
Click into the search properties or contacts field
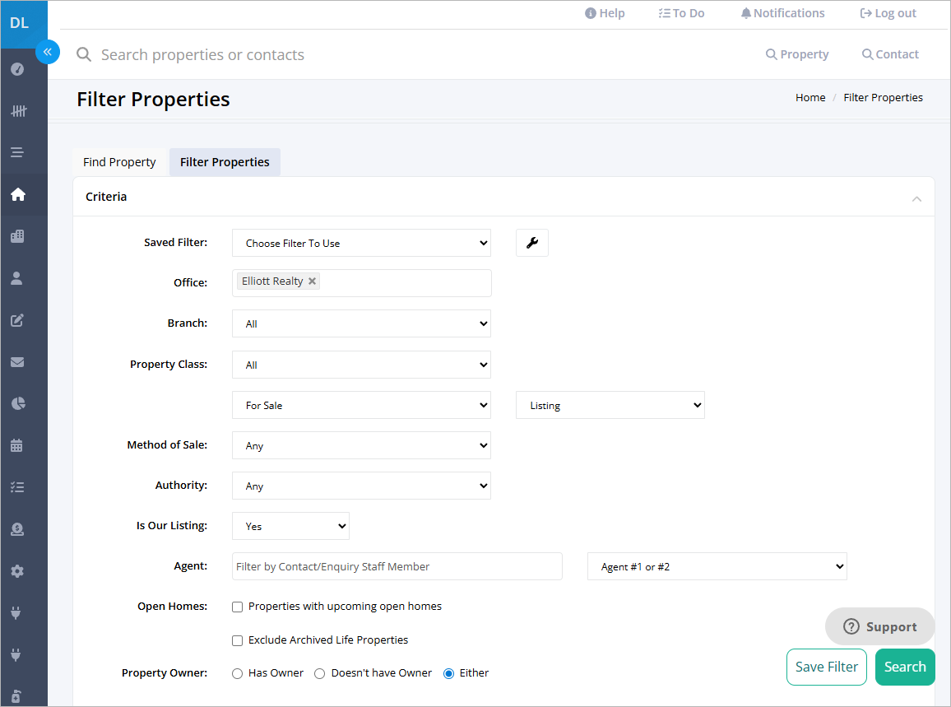point(202,54)
